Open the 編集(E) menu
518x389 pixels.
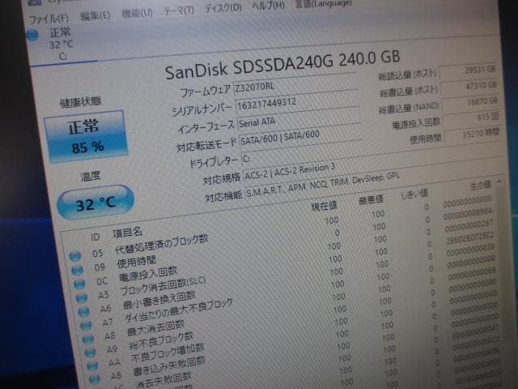(96, 15)
